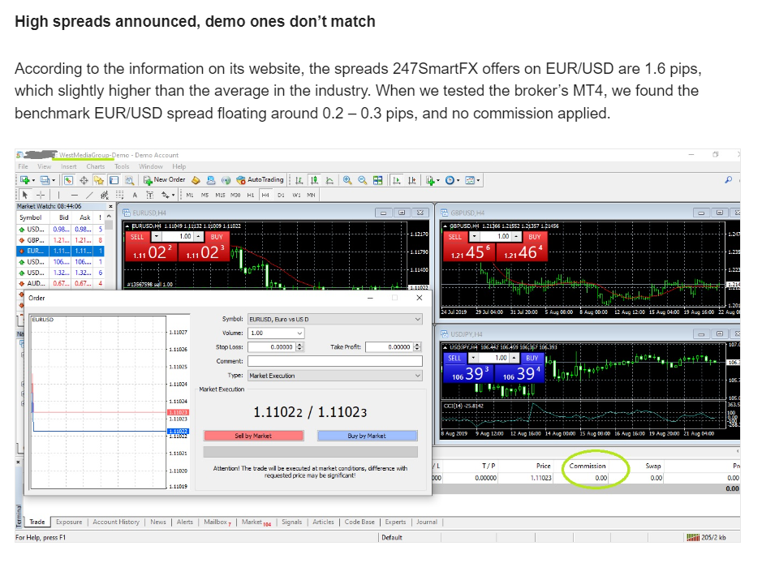The width and height of the screenshot is (762, 572).
Task: Open the Periods clock icon
Action: pos(452,180)
